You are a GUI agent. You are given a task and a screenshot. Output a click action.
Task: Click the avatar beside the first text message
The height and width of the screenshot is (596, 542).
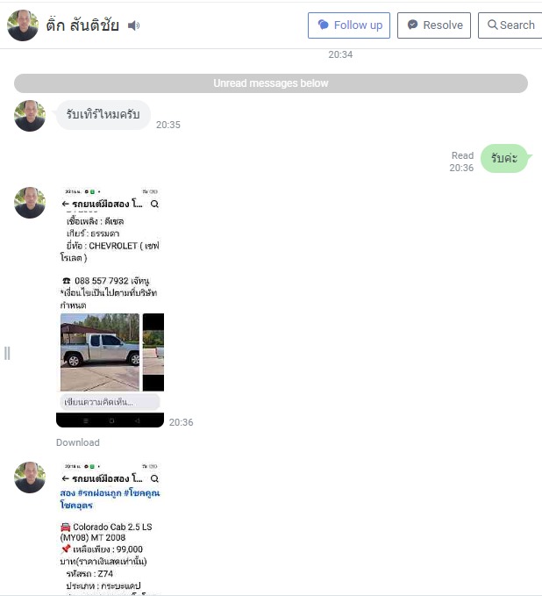30,116
